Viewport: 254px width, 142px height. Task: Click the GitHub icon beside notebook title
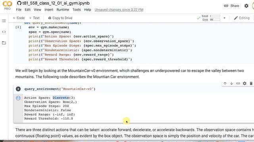pos(19,3)
